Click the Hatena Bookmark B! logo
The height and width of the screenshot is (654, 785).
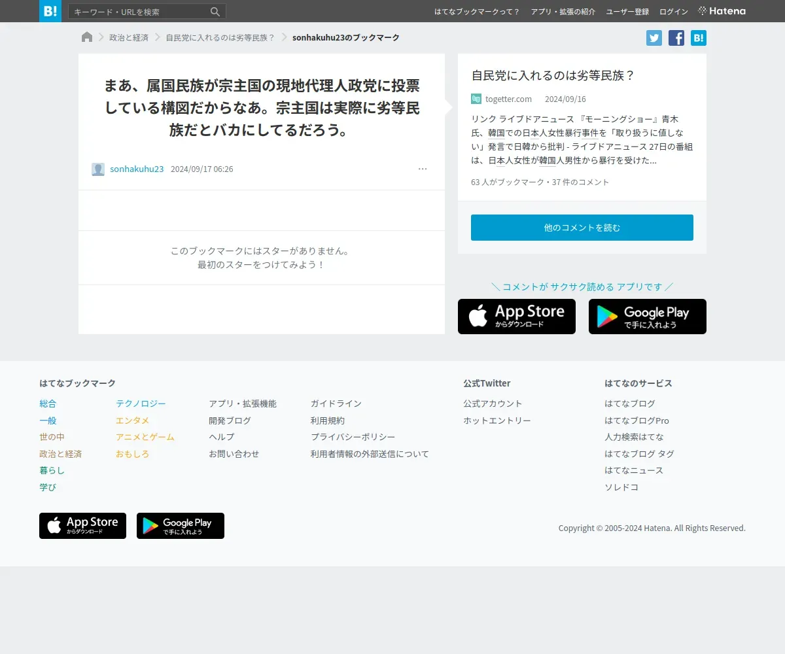(x=50, y=11)
